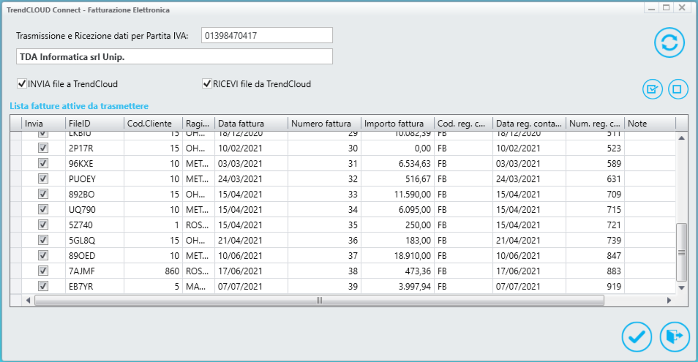The width and height of the screenshot is (698, 362).
Task: Sort by Note column header
Action: [x=650, y=123]
